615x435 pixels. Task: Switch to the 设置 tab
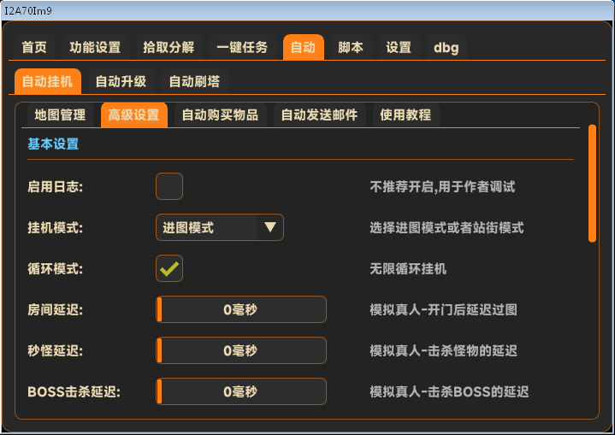pyautogui.click(x=399, y=47)
